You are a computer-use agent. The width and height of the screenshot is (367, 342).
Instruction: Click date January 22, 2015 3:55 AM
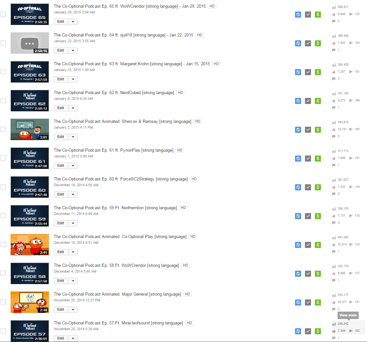point(74,41)
